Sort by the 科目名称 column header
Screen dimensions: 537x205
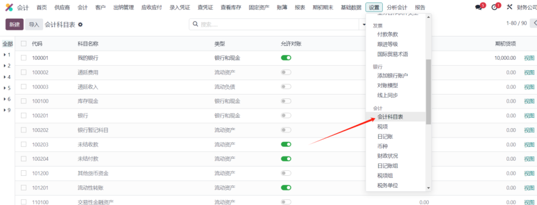88,44
